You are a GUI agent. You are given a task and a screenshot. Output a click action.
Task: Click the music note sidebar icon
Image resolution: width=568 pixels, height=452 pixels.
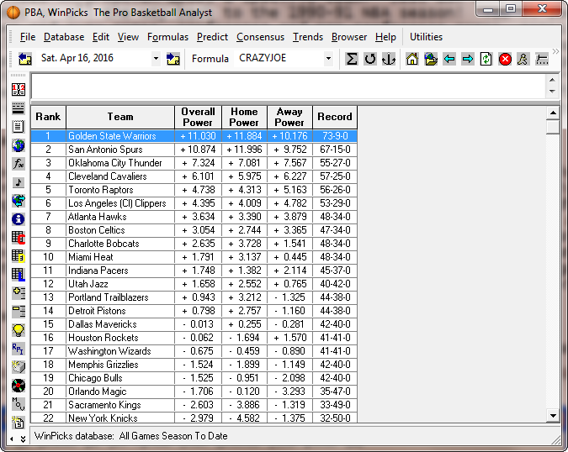(x=19, y=181)
